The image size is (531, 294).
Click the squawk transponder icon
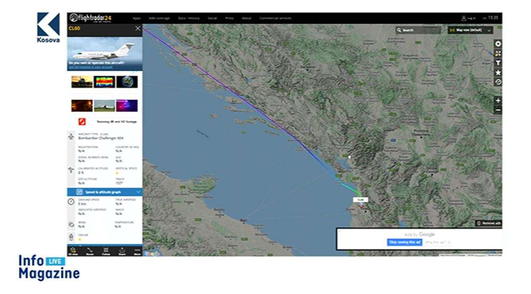[71, 237]
